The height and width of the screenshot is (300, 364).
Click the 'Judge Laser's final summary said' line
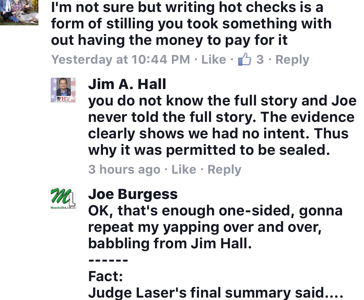click(215, 293)
